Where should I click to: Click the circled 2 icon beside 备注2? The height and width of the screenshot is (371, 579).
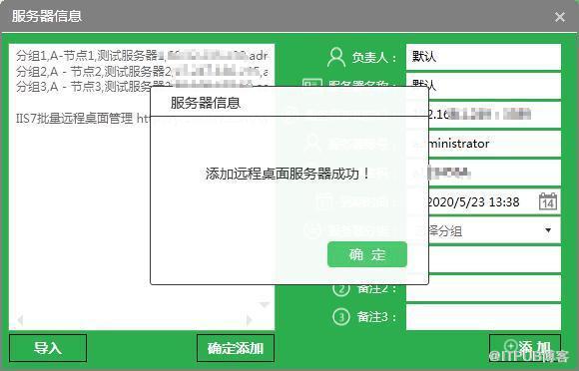point(340,289)
